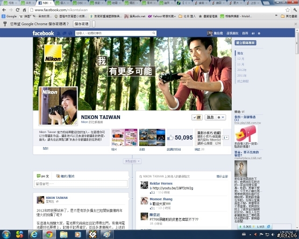This screenshot has width=299, height=239.
Task: Open the browser home icon
Action: click(24, 10)
